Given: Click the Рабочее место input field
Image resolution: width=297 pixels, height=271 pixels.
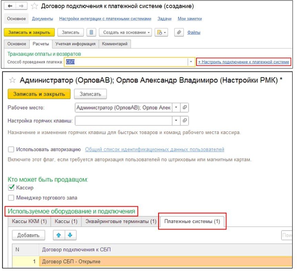Looking at the screenshot, I should [124, 107].
